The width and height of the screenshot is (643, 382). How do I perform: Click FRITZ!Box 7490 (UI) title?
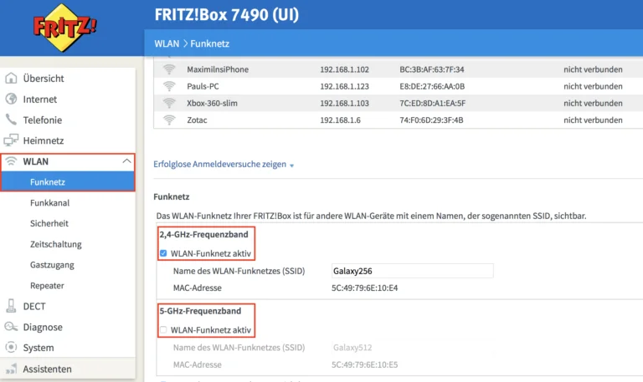coord(227,15)
